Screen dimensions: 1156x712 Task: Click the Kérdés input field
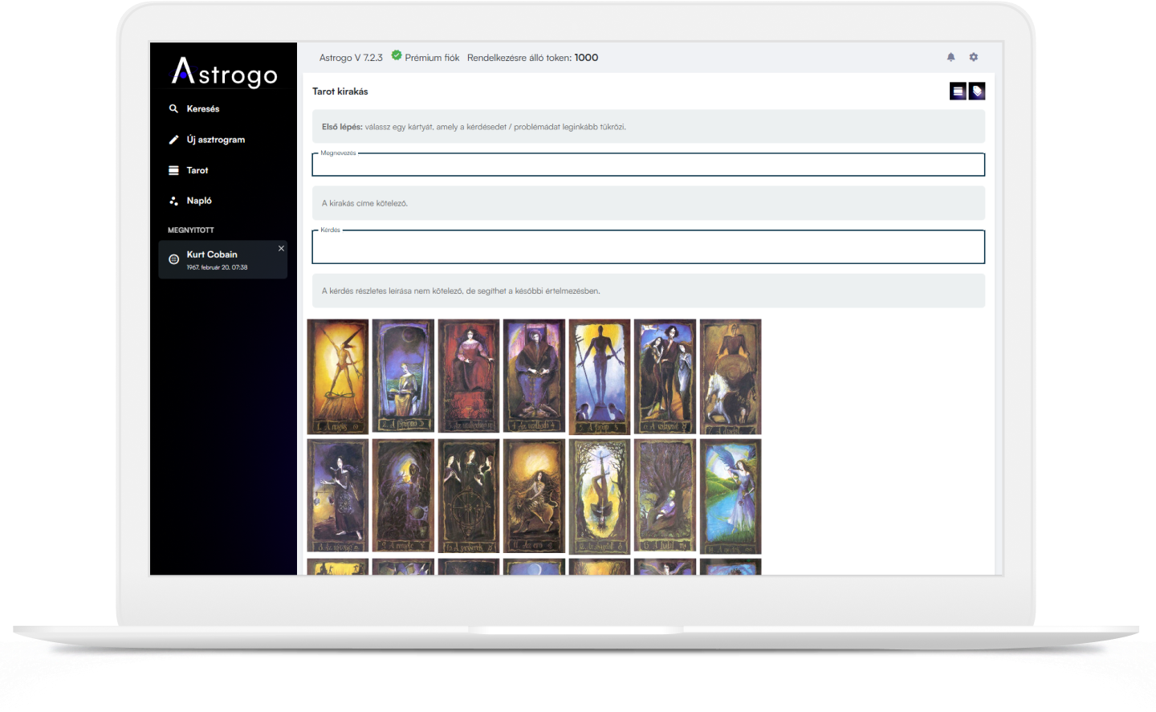click(649, 246)
